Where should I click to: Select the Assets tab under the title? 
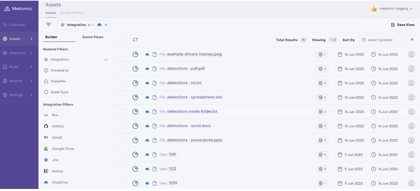tap(51, 13)
